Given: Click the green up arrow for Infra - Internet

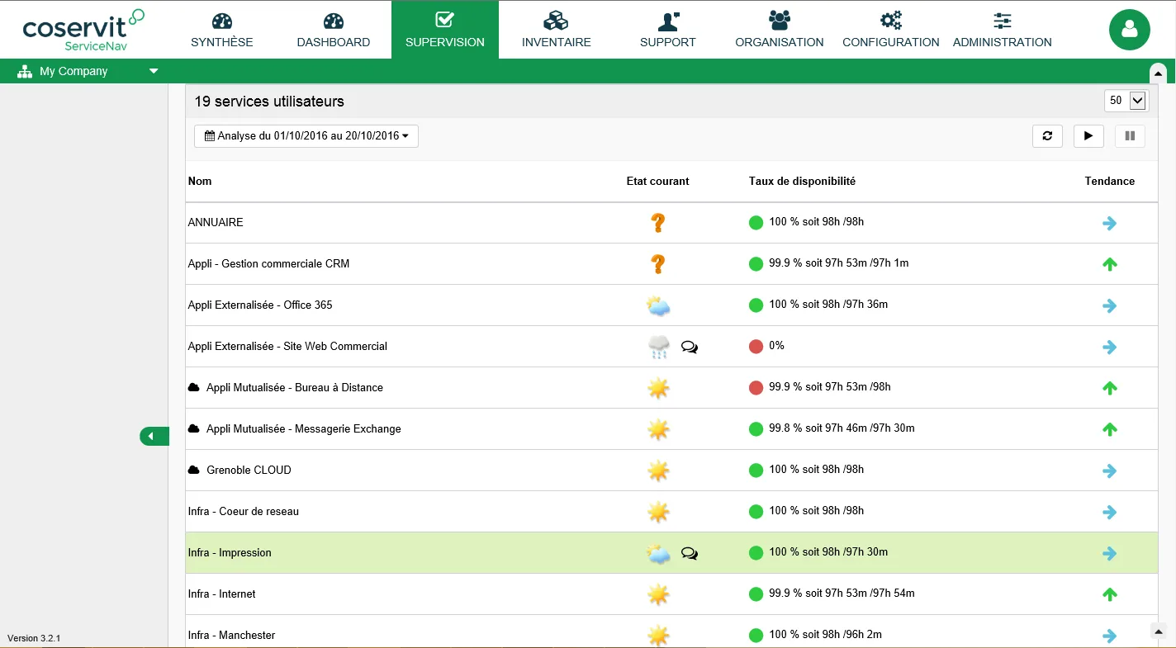Looking at the screenshot, I should pyautogui.click(x=1110, y=594).
